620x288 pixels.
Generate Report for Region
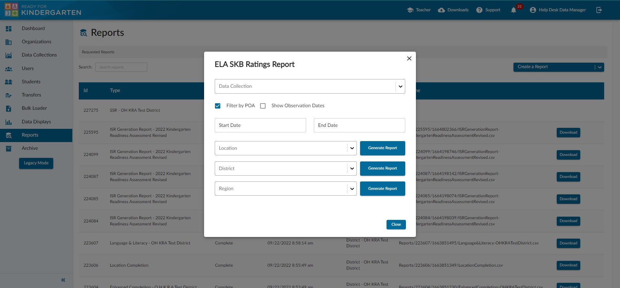click(x=382, y=189)
